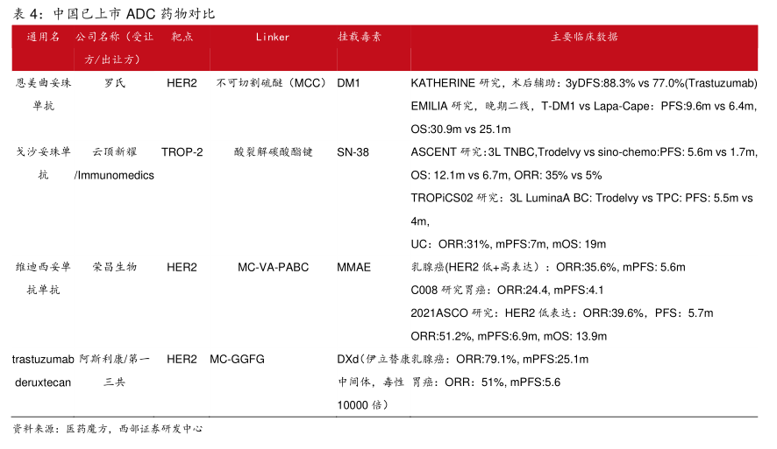Select the 'ASCENT 研究' clinical data line
777x449 pixels.
[x=584, y=151]
